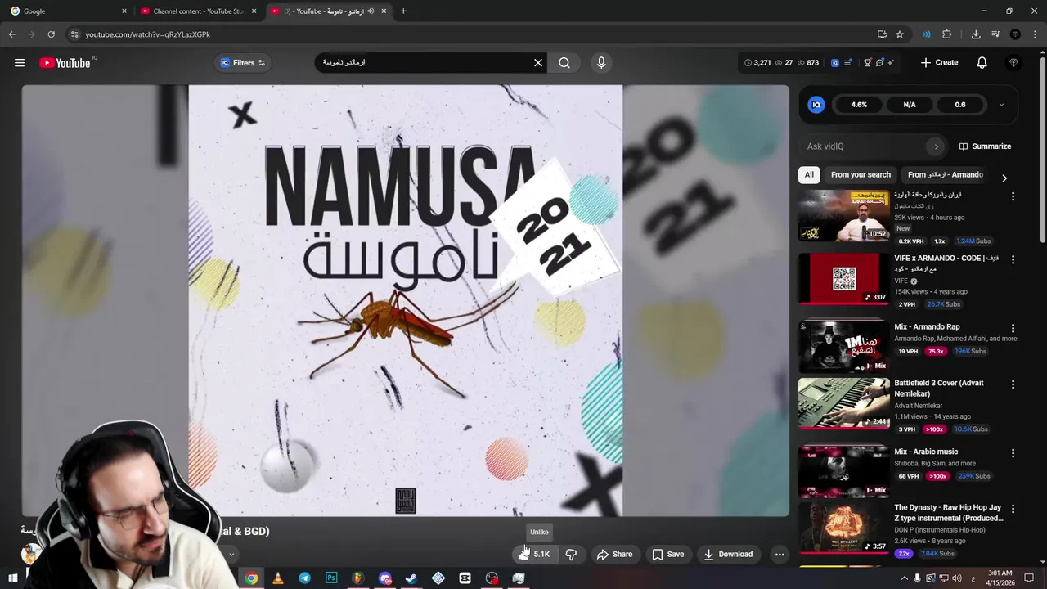Start voice search with the microphone
The height and width of the screenshot is (589, 1047).
point(601,63)
